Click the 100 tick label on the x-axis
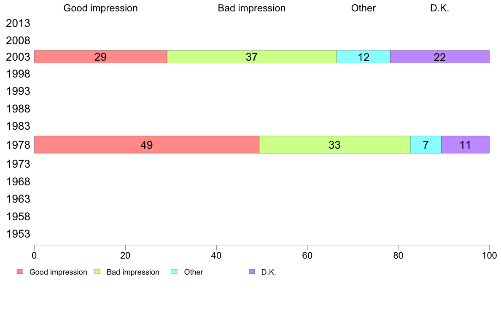This screenshot has width=501, height=310. click(x=489, y=255)
